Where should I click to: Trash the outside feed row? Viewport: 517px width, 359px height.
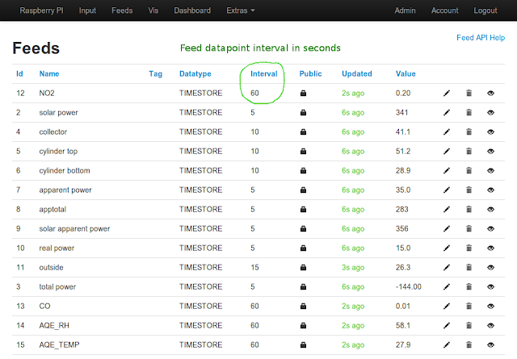pos(469,268)
